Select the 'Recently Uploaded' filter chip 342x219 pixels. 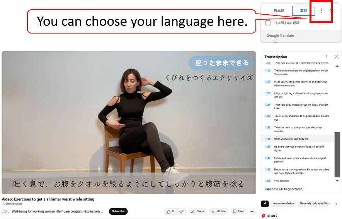pyautogui.click(x=315, y=204)
